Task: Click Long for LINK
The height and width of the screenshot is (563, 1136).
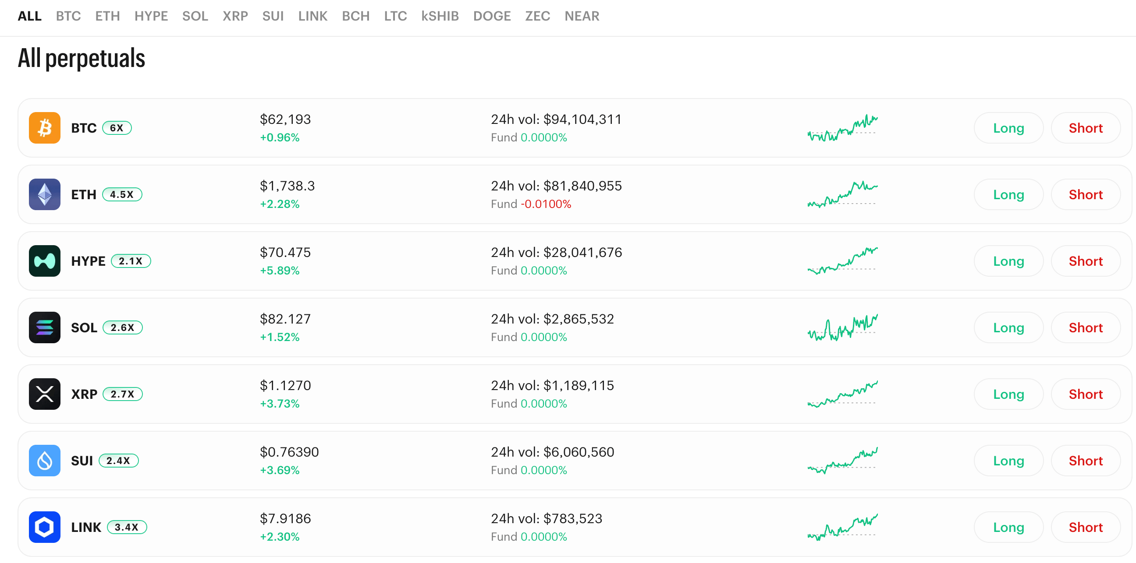Action: 1008,527
